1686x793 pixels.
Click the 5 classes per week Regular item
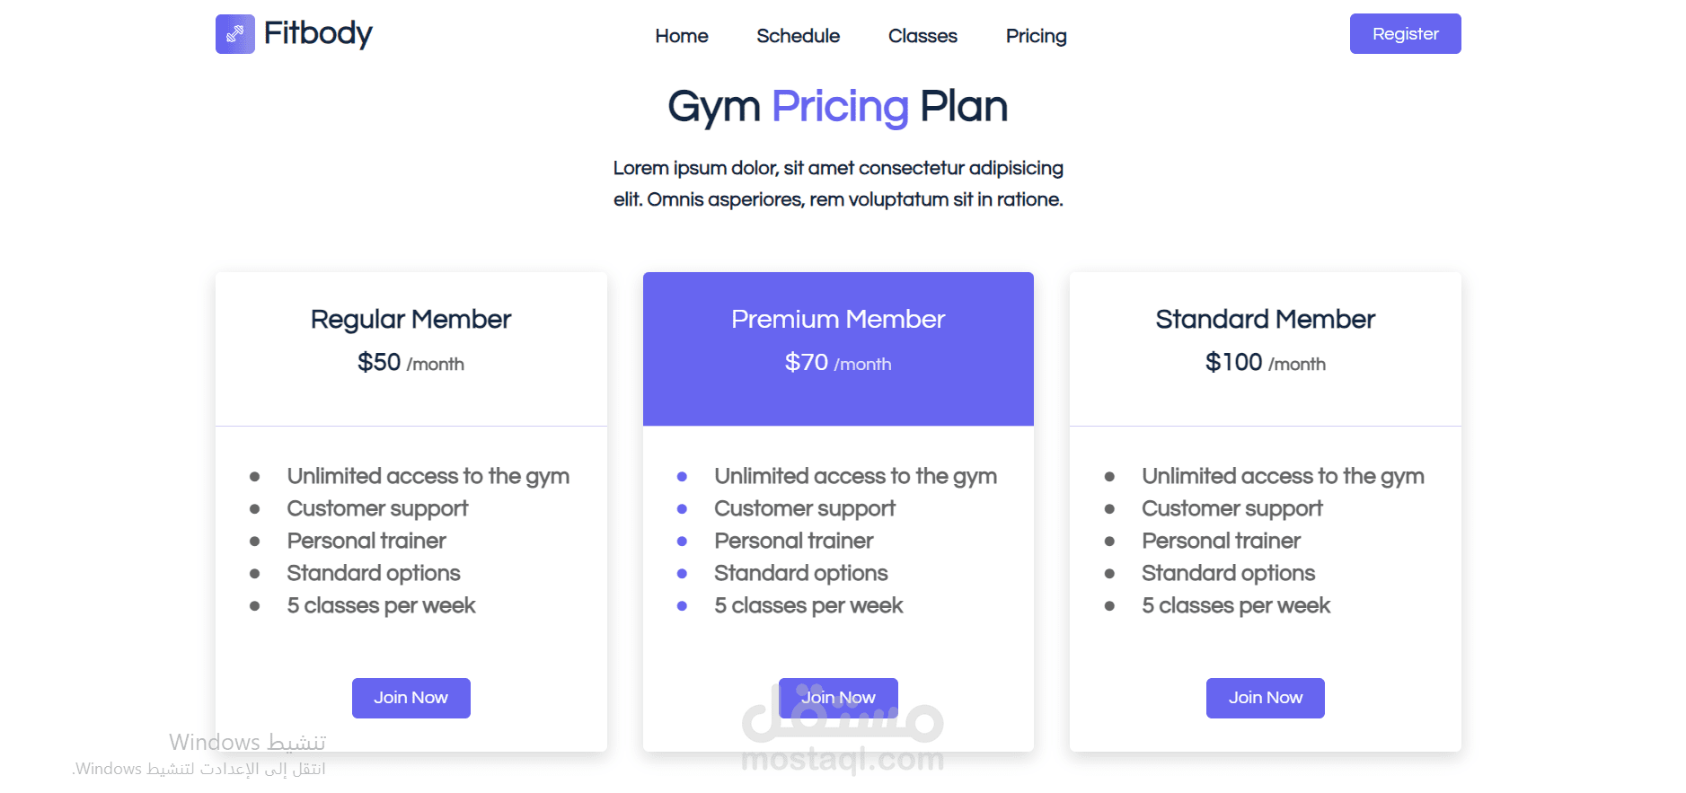(381, 605)
